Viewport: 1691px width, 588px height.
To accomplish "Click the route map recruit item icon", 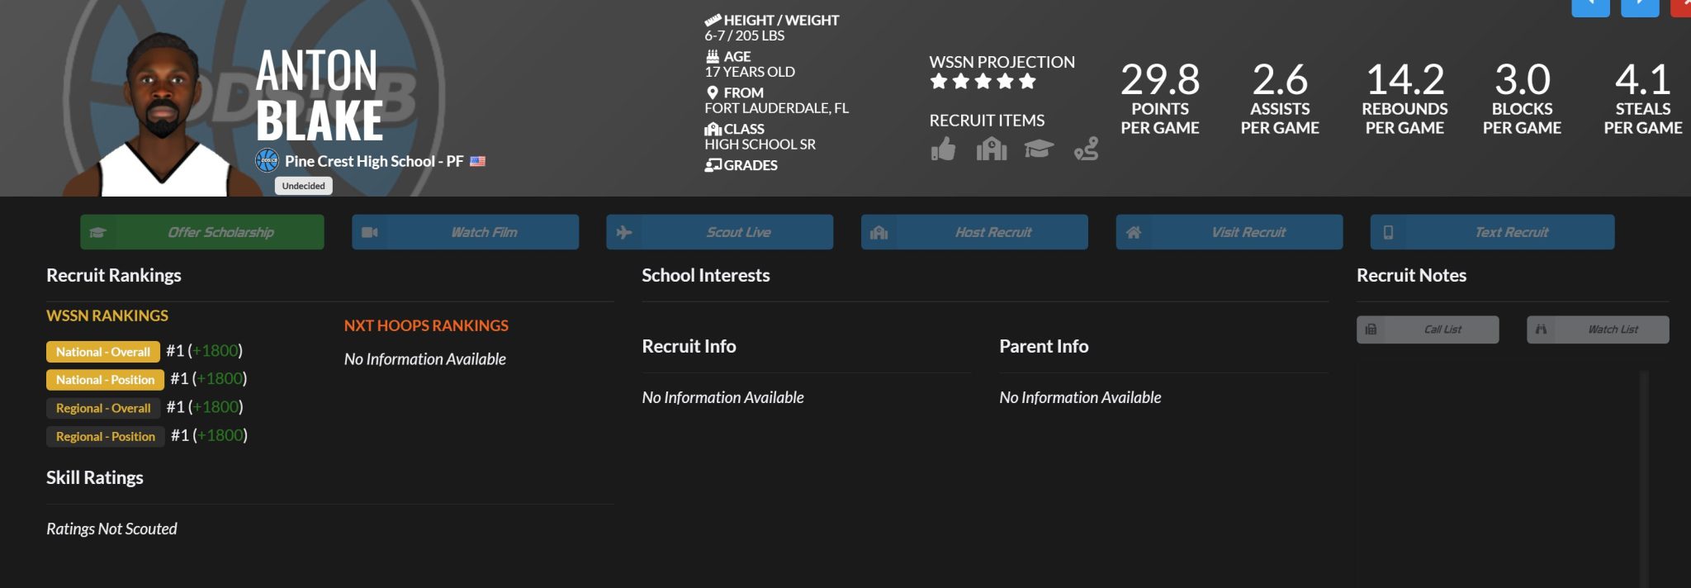I will pyautogui.click(x=1086, y=149).
